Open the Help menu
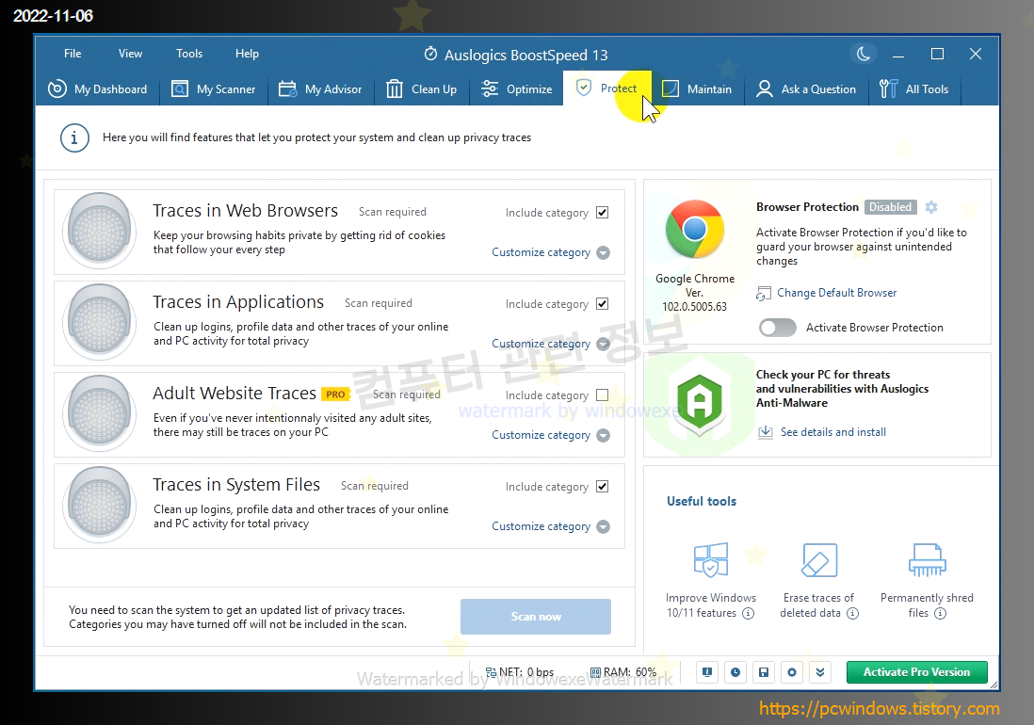Viewport: 1034px width, 725px height. click(247, 54)
